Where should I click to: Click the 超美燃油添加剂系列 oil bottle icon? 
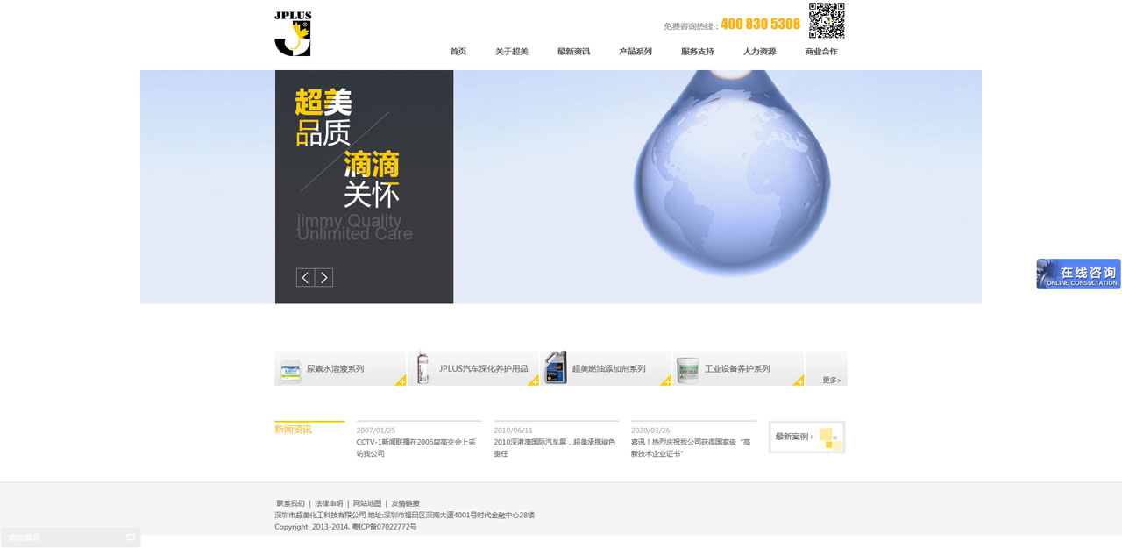pos(556,368)
